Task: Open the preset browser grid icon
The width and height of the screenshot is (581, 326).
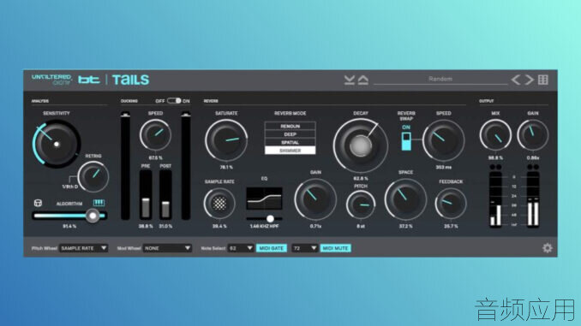Action: point(542,80)
